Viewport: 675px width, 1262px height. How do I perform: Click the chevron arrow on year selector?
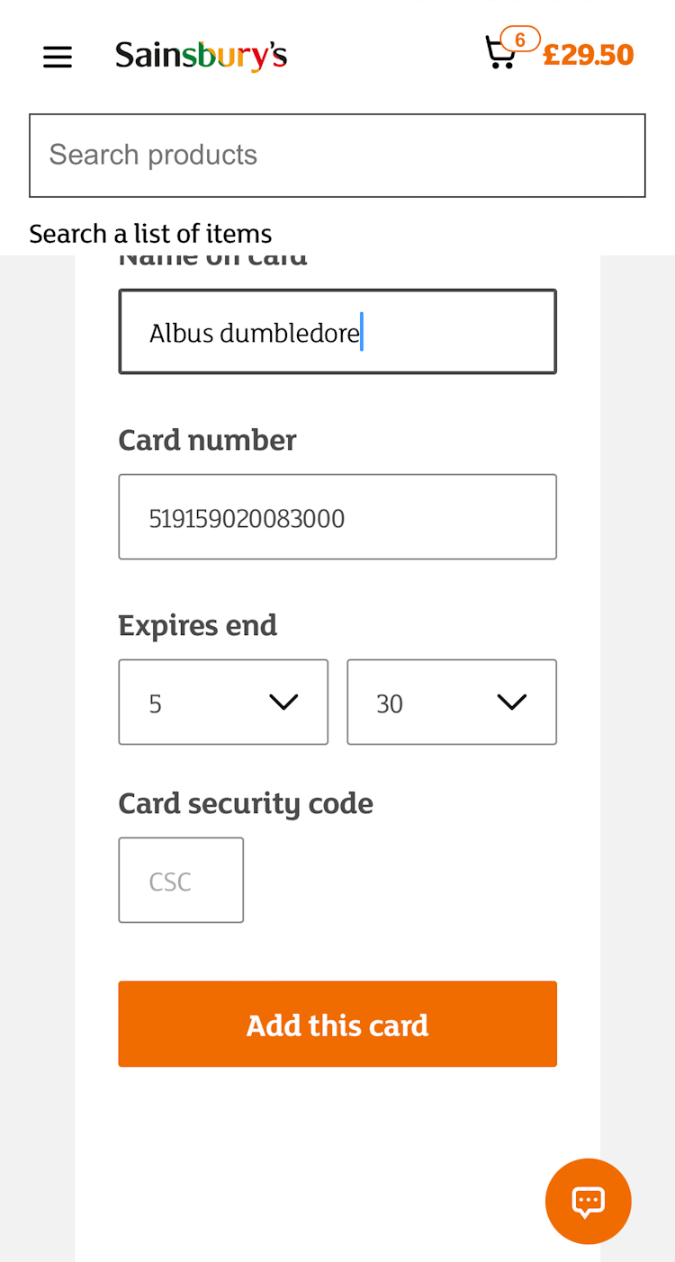511,703
